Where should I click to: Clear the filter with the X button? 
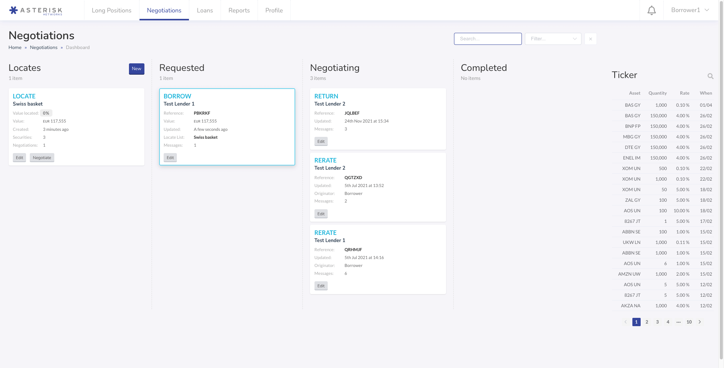click(590, 39)
